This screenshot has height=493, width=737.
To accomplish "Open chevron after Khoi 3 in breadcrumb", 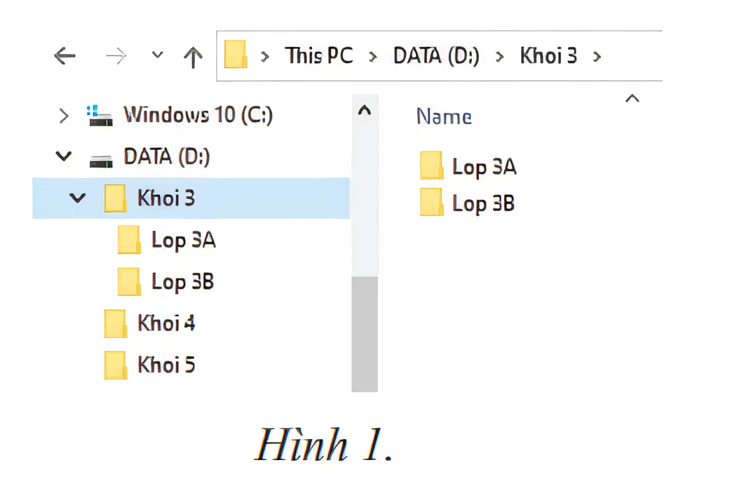I will click(597, 57).
